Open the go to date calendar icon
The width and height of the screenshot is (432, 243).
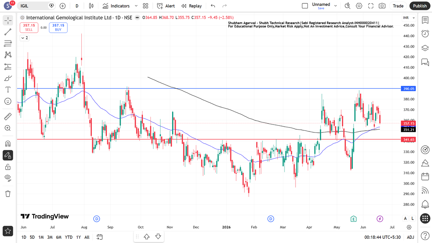click(x=100, y=237)
